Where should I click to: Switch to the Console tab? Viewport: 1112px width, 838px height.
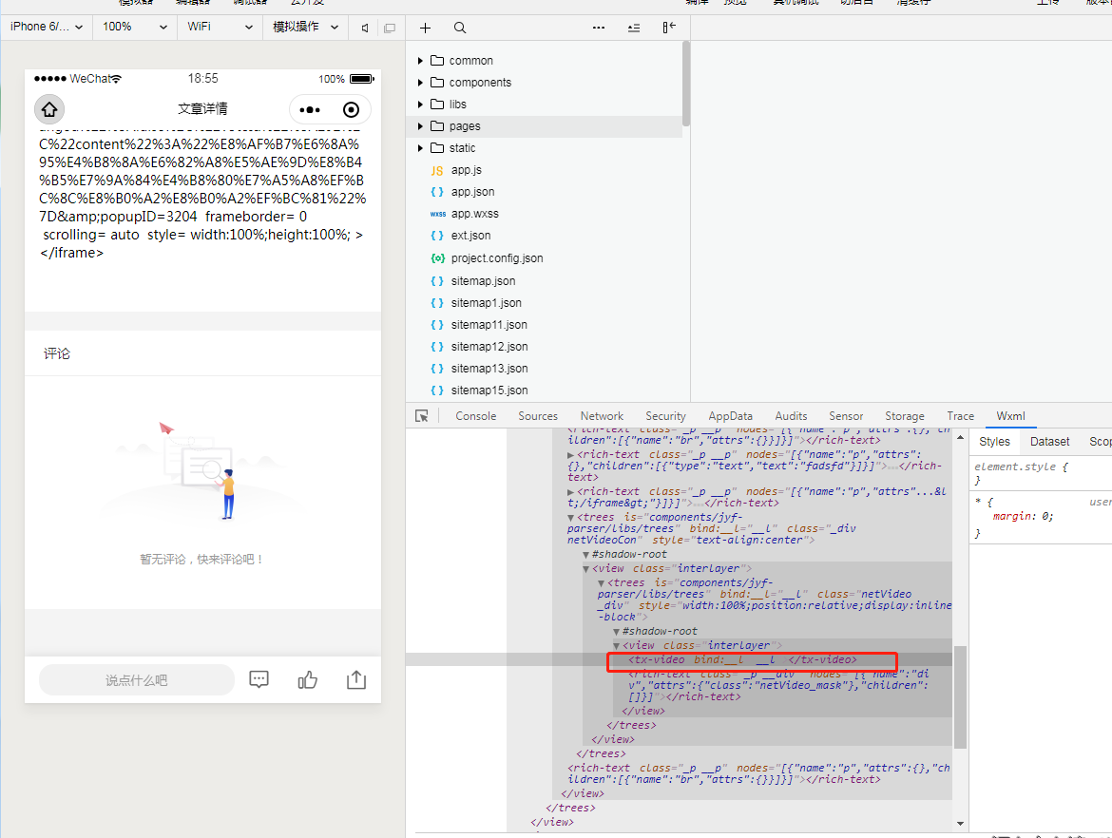[475, 415]
